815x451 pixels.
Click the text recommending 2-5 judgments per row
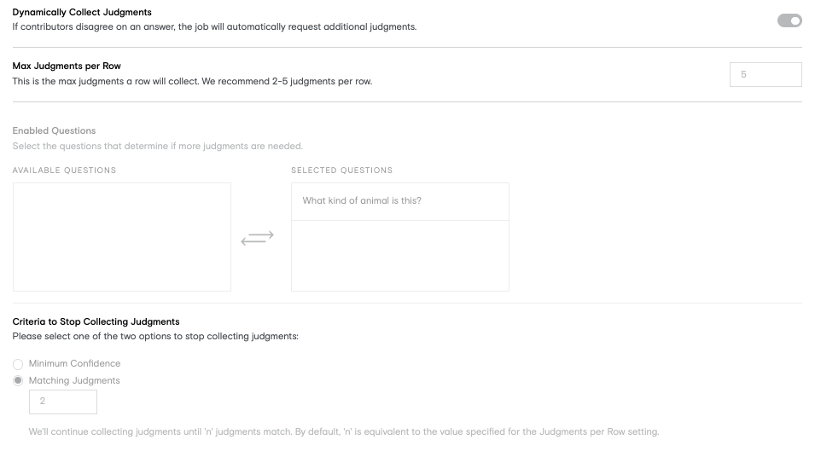(192, 82)
